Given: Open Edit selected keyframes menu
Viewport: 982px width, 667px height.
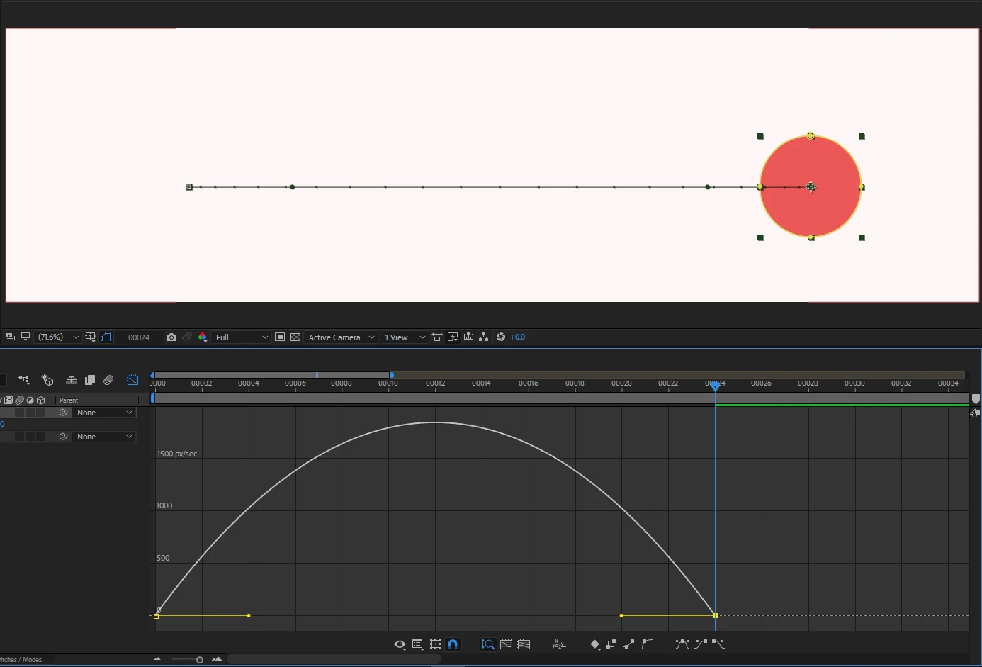Looking at the screenshot, I should click(x=595, y=644).
